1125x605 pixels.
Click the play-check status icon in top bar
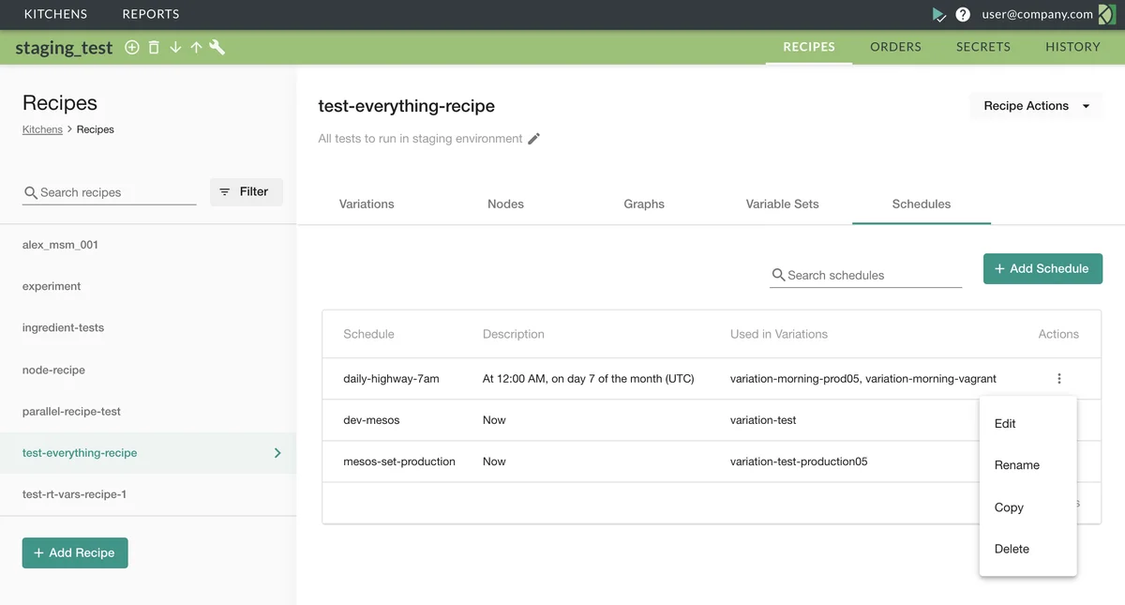coord(938,14)
